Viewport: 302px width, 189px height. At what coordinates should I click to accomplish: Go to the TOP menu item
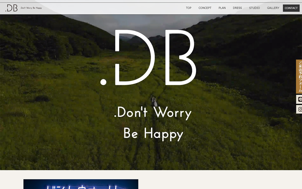point(188,8)
